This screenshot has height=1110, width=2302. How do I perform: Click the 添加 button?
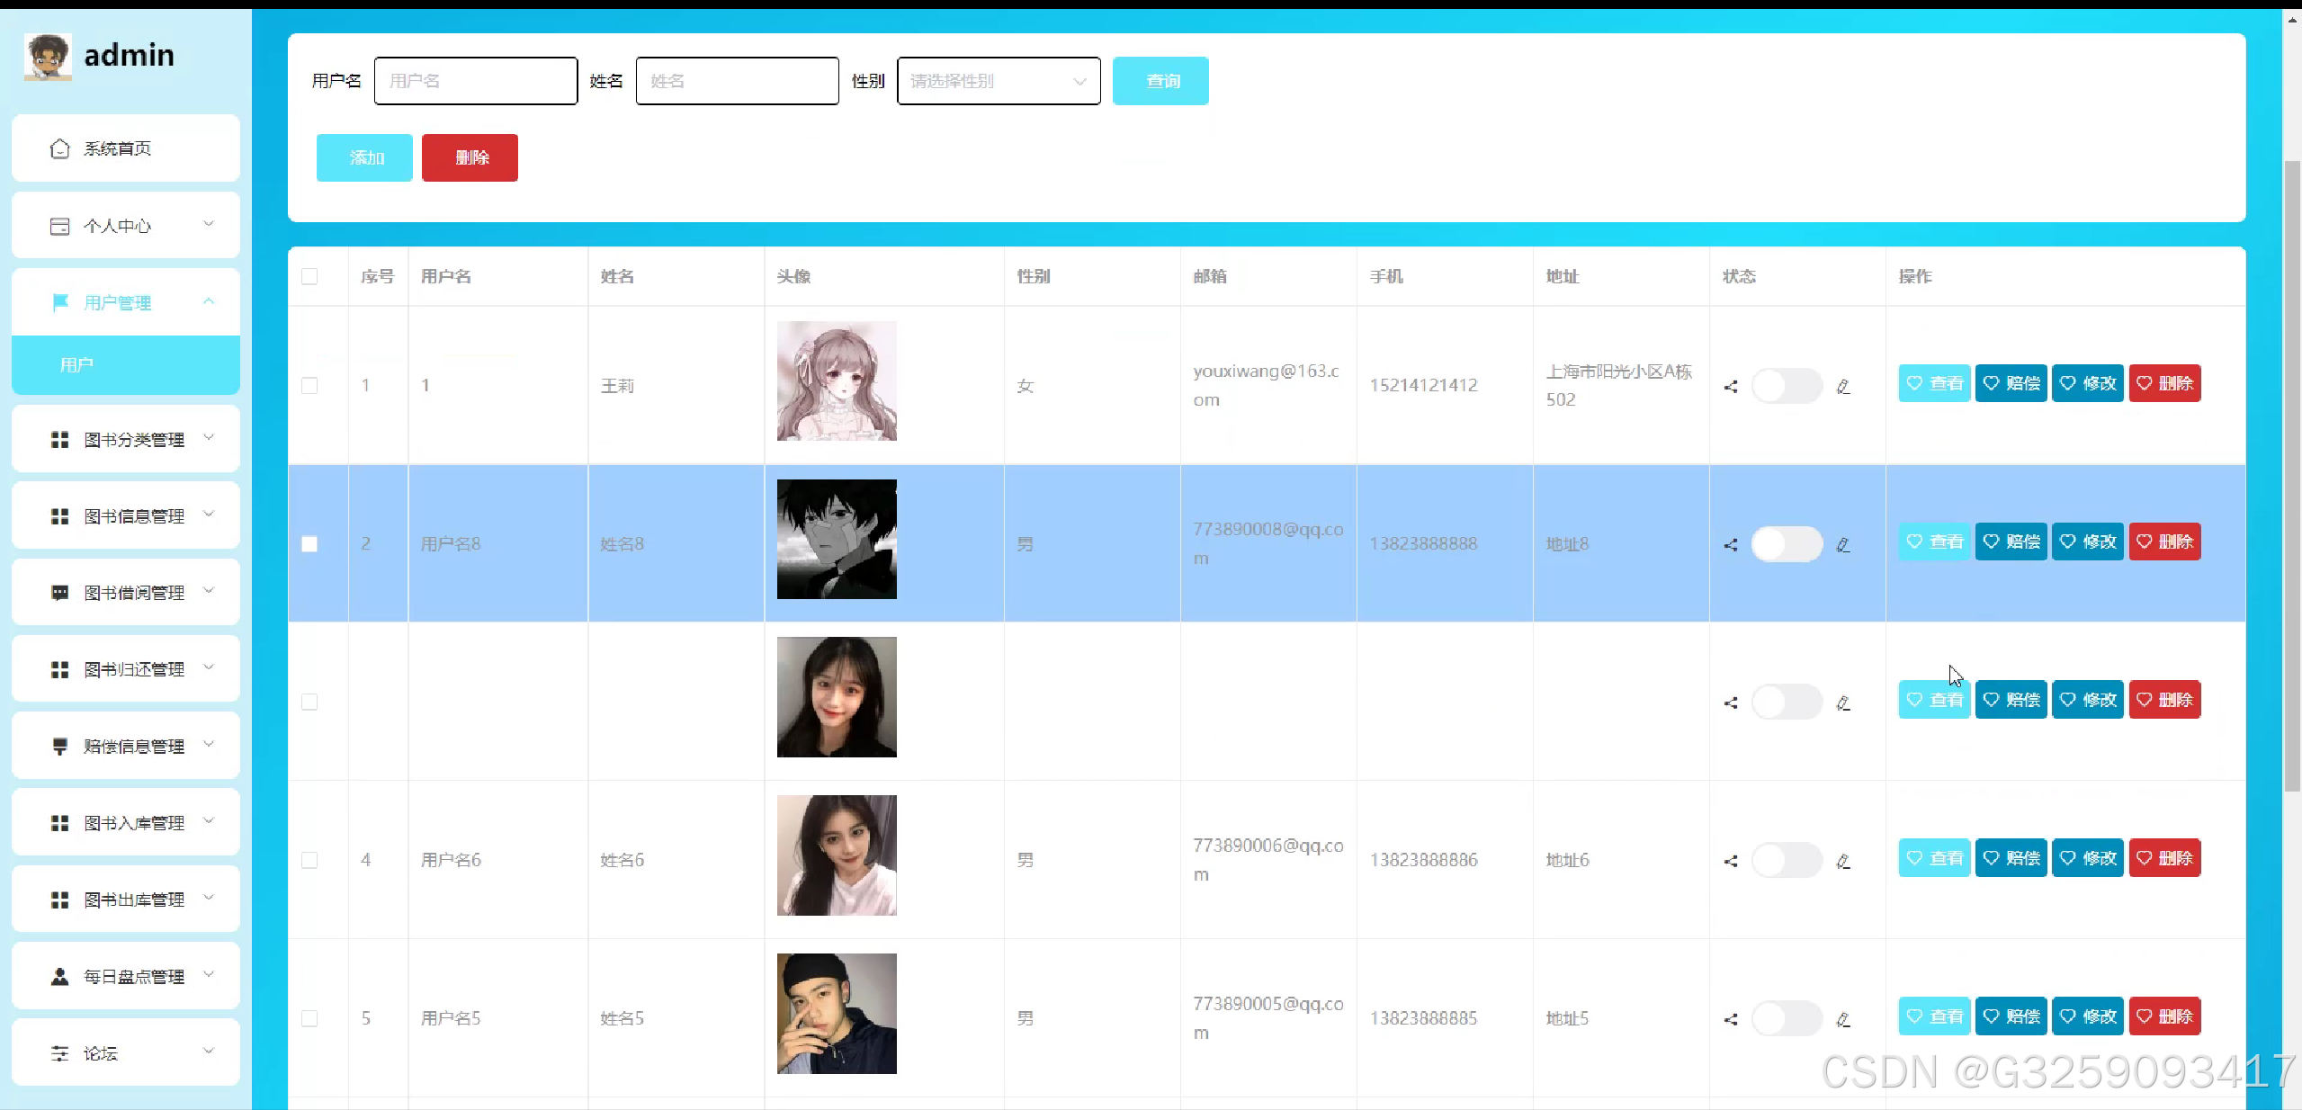point(364,157)
